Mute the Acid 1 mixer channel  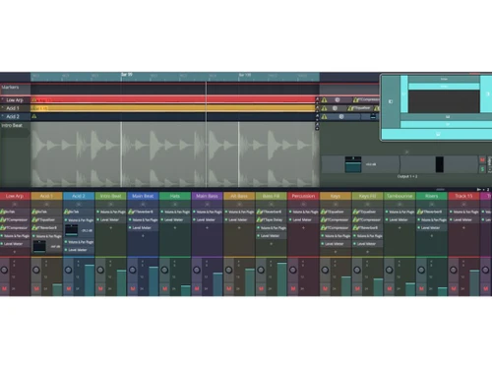tap(36, 288)
